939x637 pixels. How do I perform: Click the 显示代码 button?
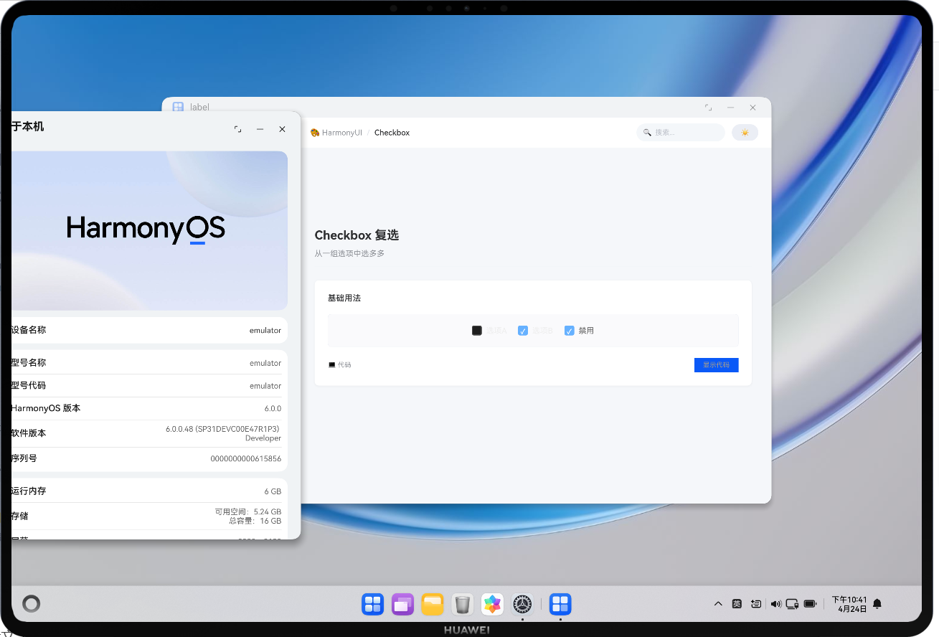tap(716, 365)
